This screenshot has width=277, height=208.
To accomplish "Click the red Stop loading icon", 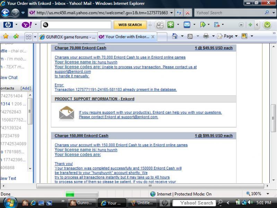I will (188, 13).
